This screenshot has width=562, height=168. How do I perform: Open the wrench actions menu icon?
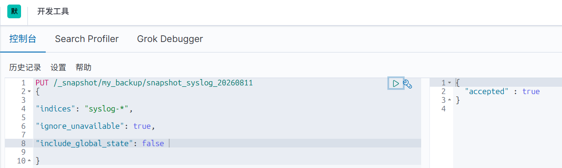coord(407,84)
